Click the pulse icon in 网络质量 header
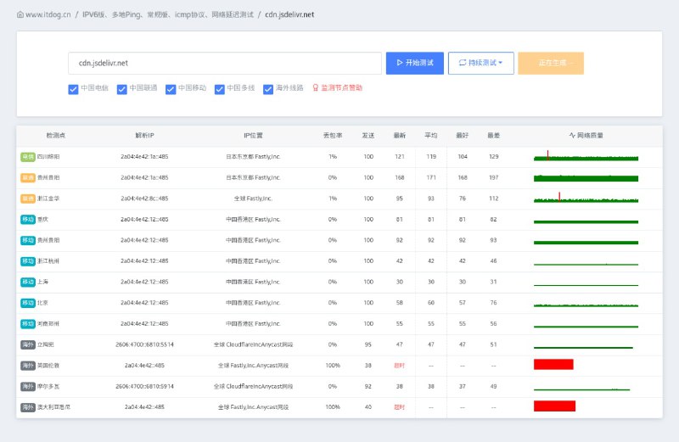Viewport: 679px width, 442px height. tap(572, 135)
